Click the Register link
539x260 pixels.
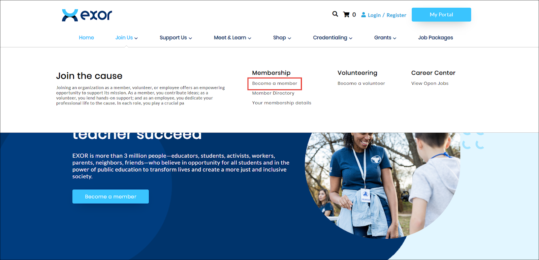[x=396, y=15]
